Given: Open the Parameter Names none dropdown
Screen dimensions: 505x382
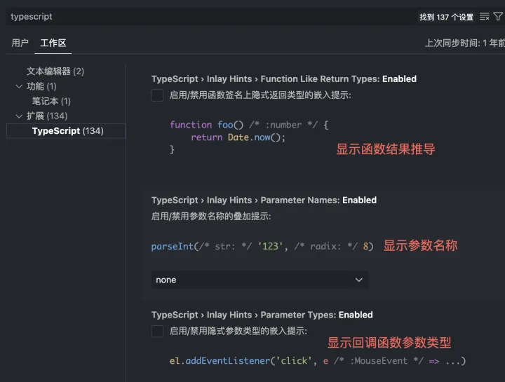Looking at the screenshot, I should [260, 280].
